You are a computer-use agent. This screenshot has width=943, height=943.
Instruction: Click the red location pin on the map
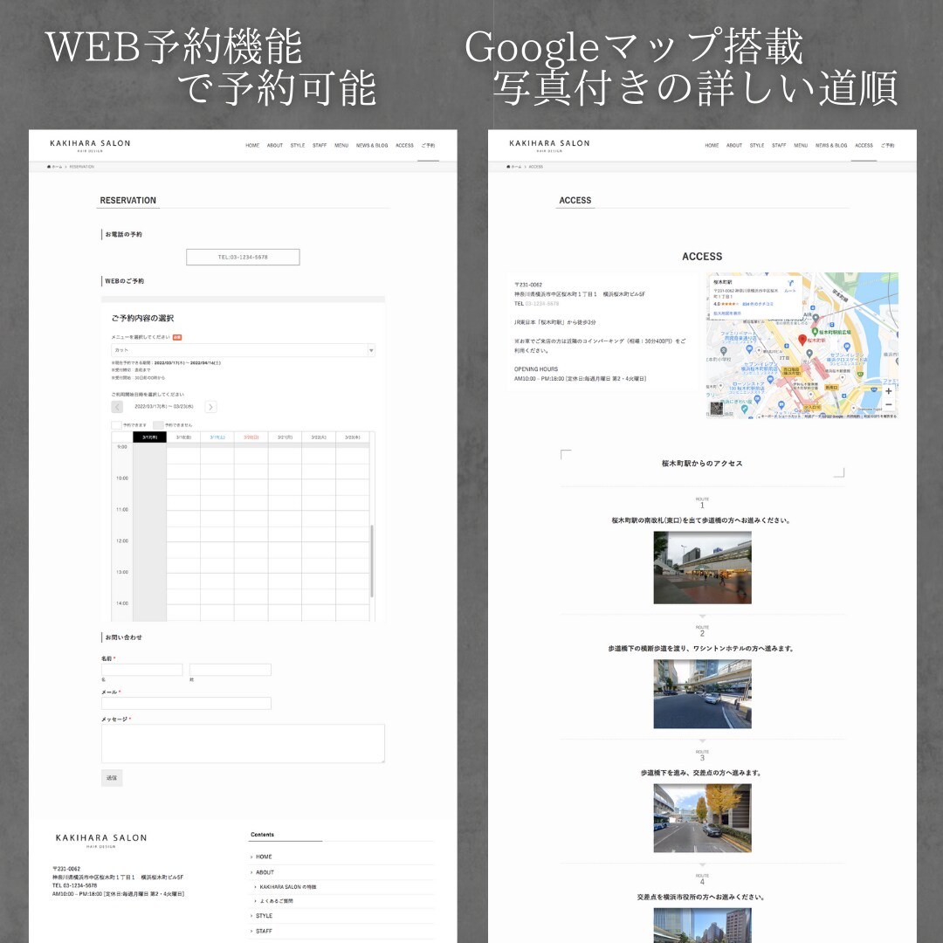point(802,340)
